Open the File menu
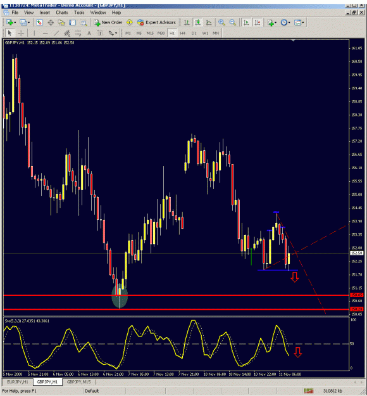Screen dimensions: 367x396 point(15,13)
